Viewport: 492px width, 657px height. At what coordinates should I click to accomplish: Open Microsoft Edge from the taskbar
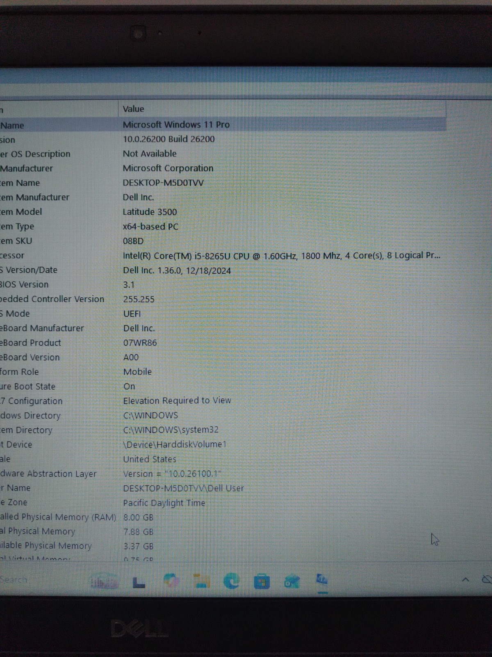tap(232, 581)
